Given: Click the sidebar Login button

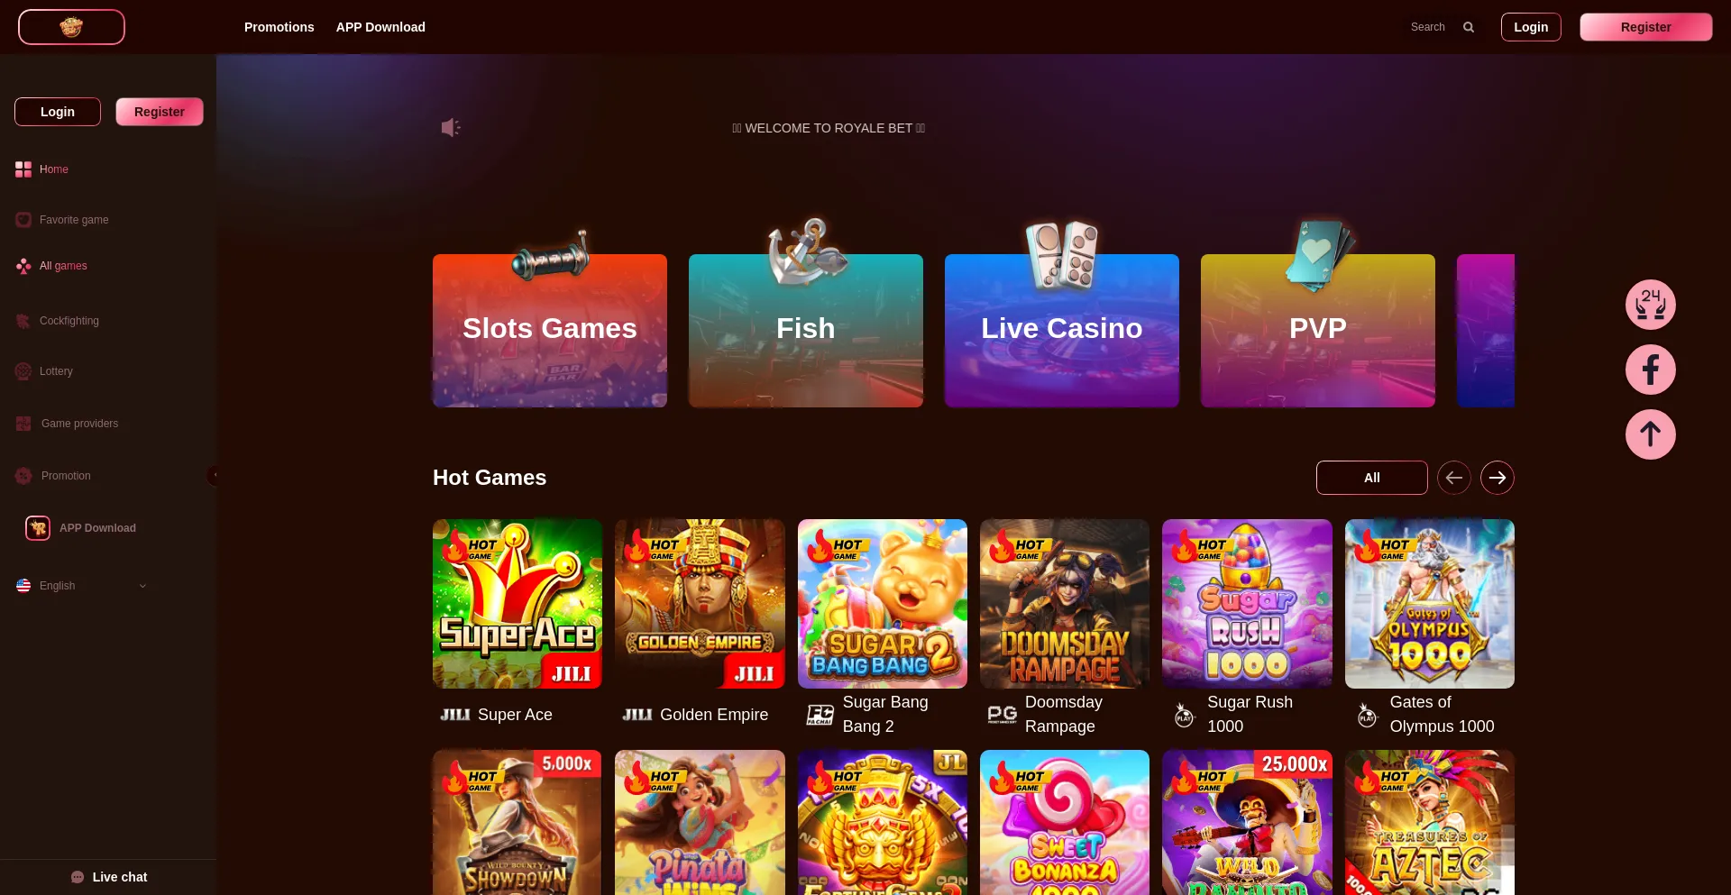Looking at the screenshot, I should [58, 112].
